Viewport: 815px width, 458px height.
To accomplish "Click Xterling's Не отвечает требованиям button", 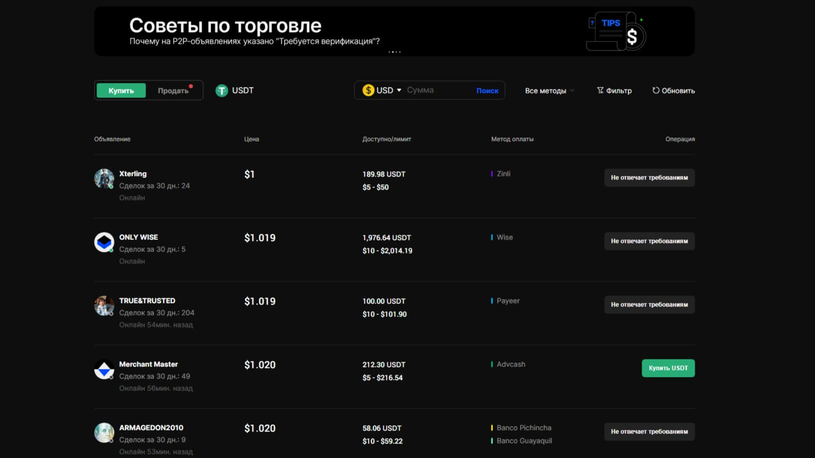I will pyautogui.click(x=649, y=177).
